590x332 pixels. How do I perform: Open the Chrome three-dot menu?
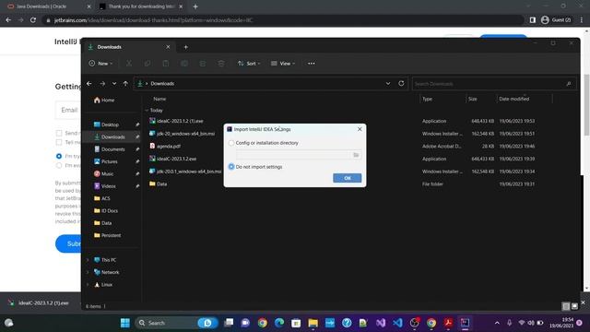[x=582, y=20]
